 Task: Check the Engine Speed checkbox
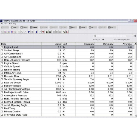coord(2,63)
